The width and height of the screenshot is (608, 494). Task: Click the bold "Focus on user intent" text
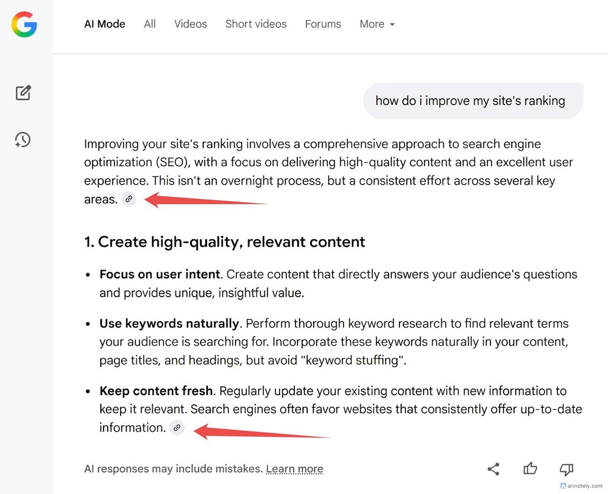(160, 274)
